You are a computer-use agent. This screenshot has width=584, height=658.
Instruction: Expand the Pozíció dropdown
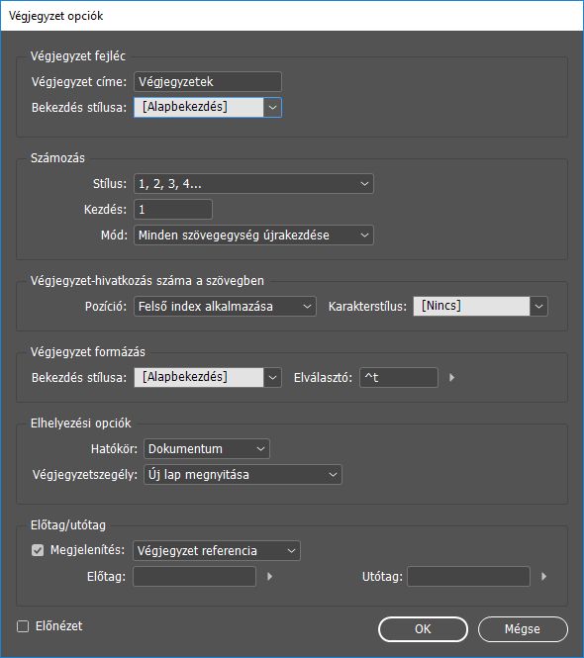click(225, 307)
